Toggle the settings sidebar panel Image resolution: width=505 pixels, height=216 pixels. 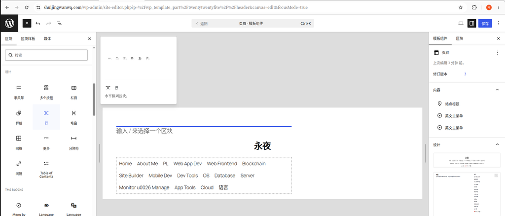pos(471,24)
